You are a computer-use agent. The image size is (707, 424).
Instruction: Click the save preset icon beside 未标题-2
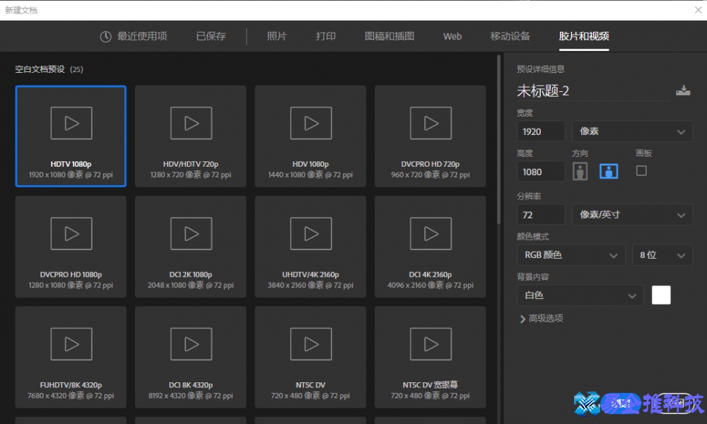pos(682,90)
